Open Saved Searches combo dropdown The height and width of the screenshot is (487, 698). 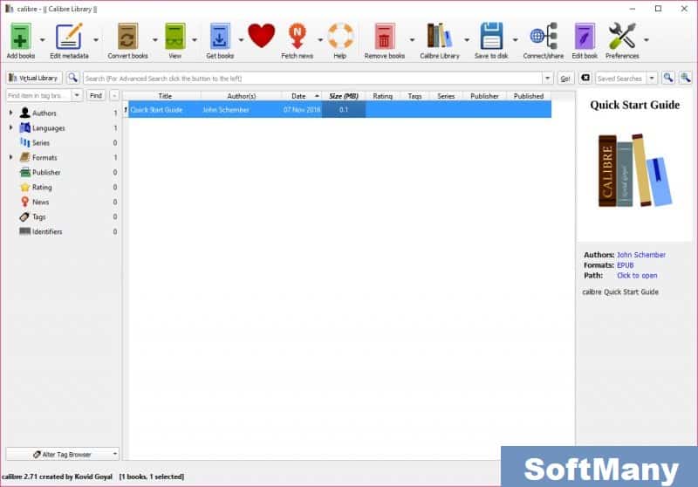tap(652, 79)
